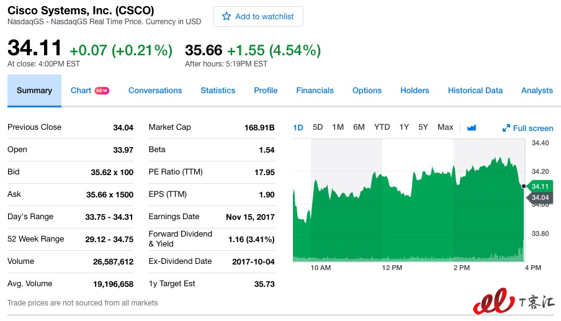
Task: Click the Market Cap row label
Action: (169, 127)
